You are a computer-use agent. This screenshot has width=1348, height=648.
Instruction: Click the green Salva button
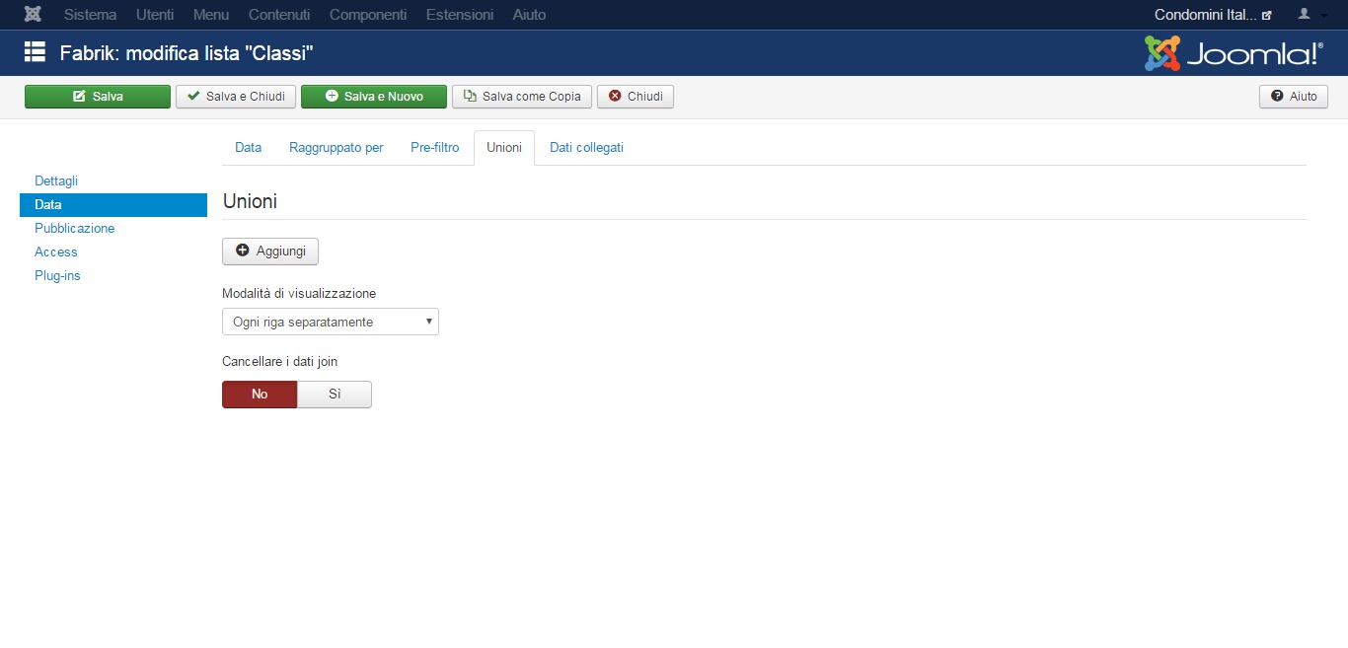coord(98,97)
